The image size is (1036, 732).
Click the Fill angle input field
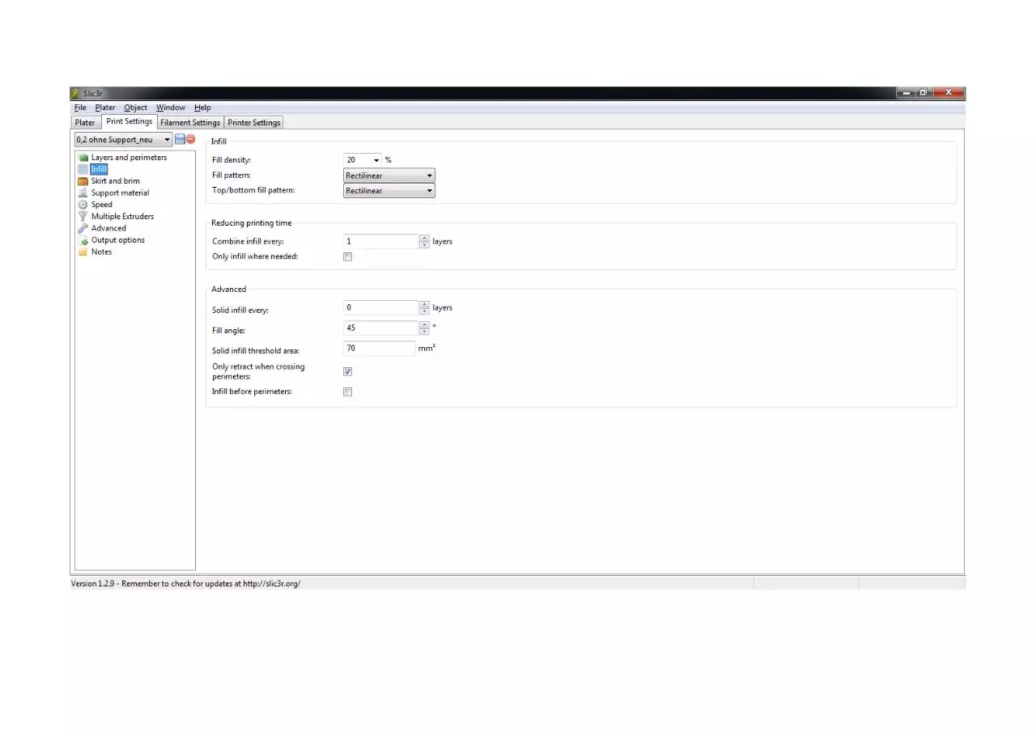381,328
